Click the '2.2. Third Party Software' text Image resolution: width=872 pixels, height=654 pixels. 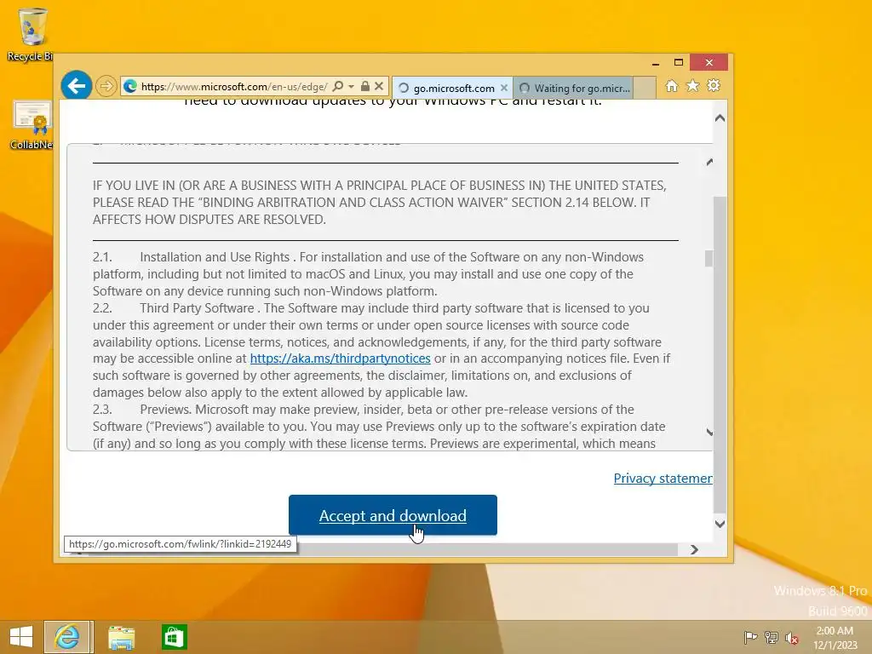pyautogui.click(x=174, y=308)
